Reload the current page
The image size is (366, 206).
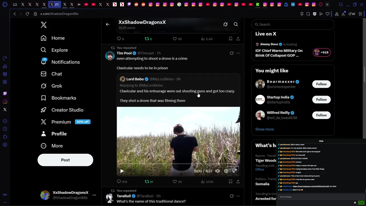(x=27, y=14)
